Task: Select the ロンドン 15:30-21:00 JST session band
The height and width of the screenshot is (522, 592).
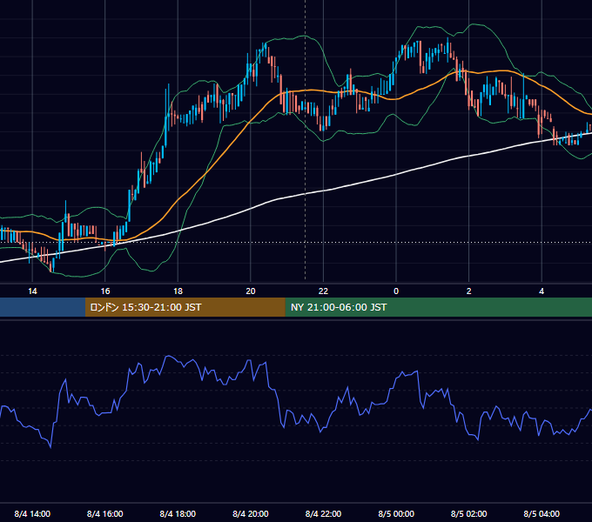Action: 185,307
